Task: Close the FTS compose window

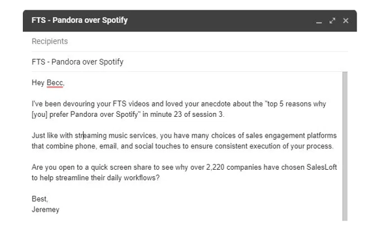Action: (346, 21)
